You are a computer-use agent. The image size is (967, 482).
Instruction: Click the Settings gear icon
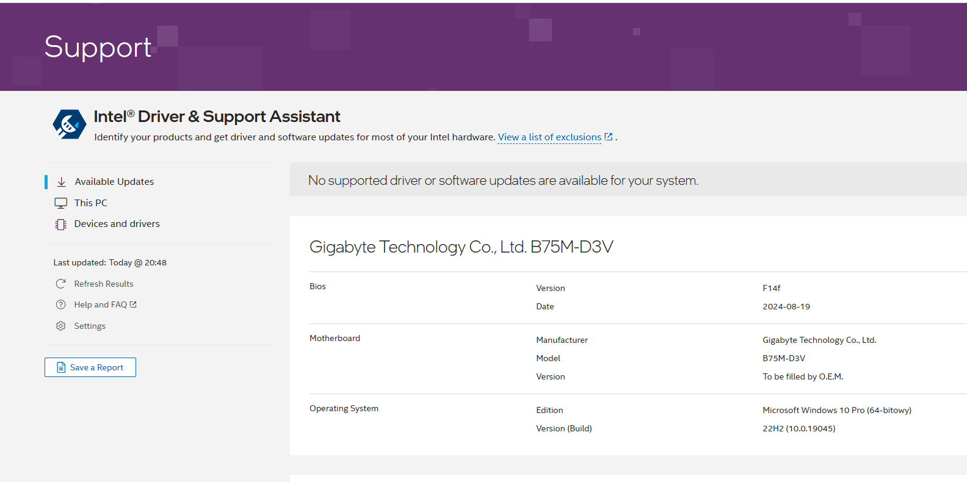(61, 326)
